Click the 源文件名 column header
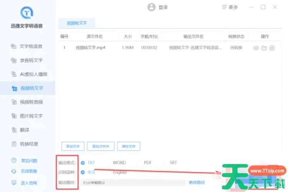This screenshot has height=192, width=288. pyautogui.click(x=94, y=36)
